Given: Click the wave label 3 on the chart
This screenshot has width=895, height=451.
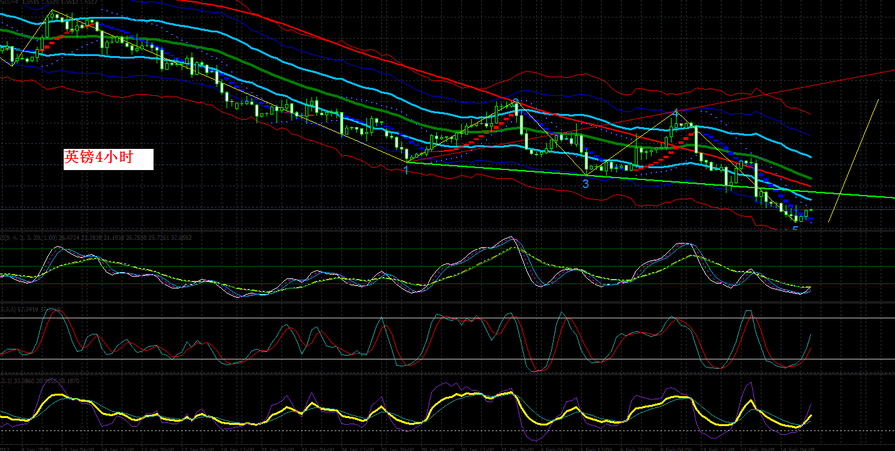Looking at the screenshot, I should [x=585, y=184].
